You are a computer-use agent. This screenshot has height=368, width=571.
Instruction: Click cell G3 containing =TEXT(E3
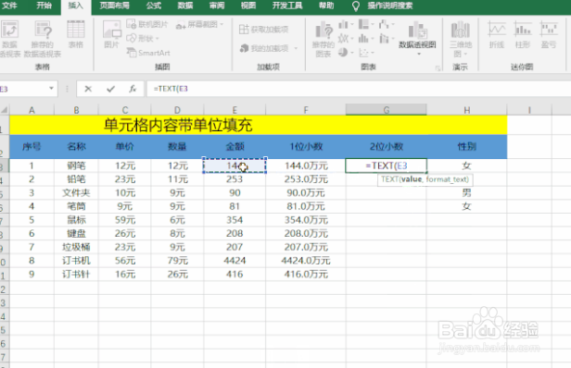click(386, 166)
